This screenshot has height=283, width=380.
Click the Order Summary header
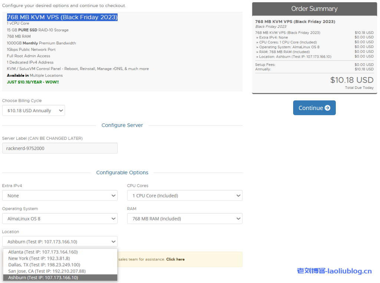[314, 9]
